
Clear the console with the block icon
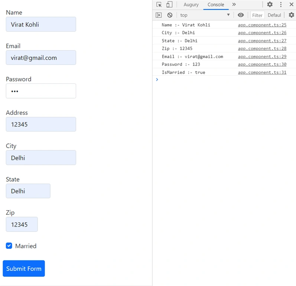(170, 15)
